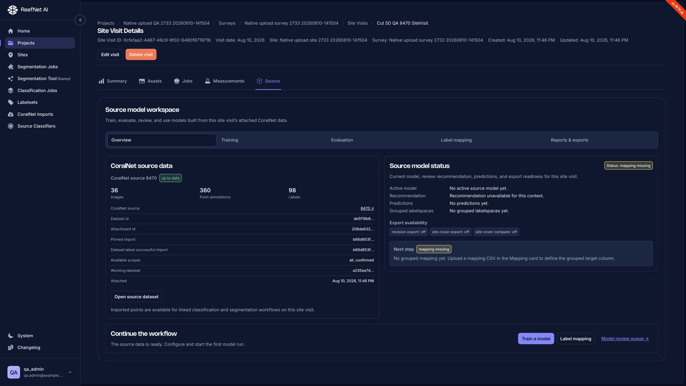Click the up to date status badge

point(170,178)
